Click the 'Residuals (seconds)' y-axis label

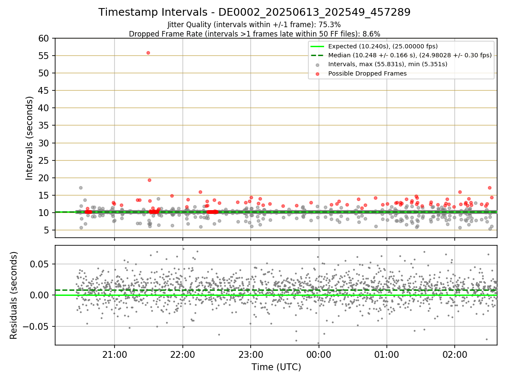point(14,295)
